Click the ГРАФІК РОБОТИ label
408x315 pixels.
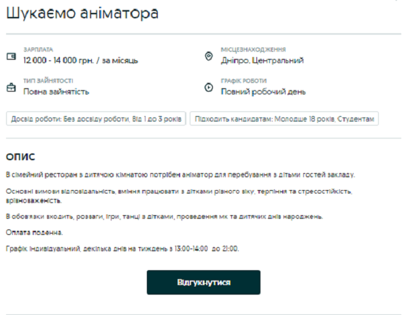243,81
